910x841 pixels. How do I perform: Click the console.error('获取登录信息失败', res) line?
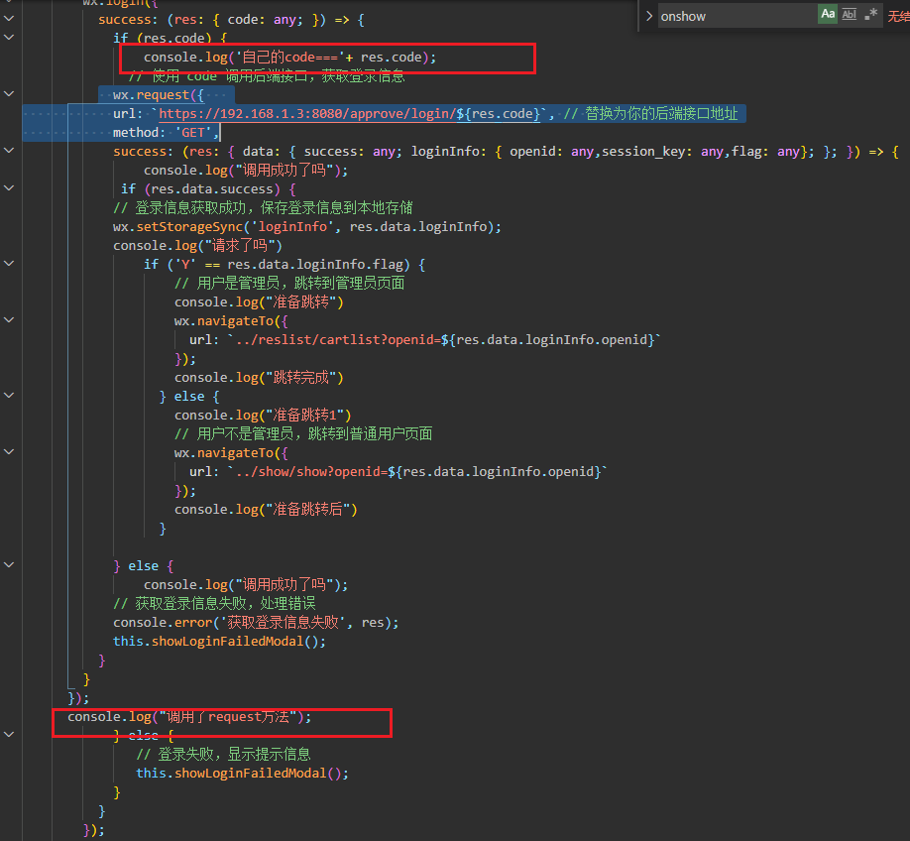(256, 623)
